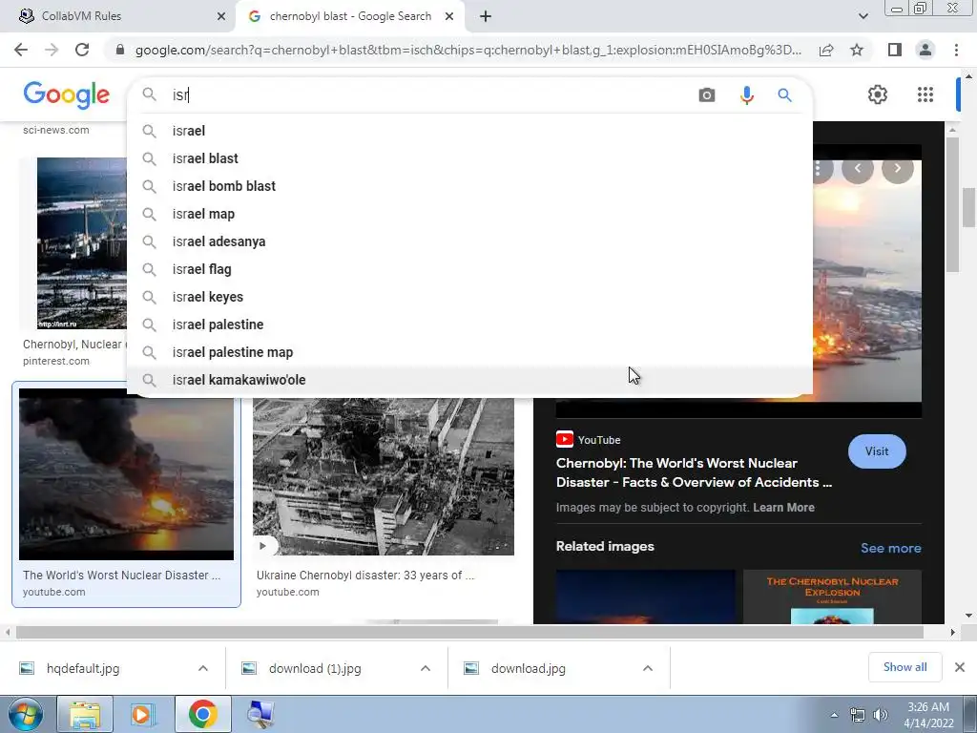Pick the "israel kamakawiwo'ole" suggestion
977x733 pixels.
tap(469, 380)
